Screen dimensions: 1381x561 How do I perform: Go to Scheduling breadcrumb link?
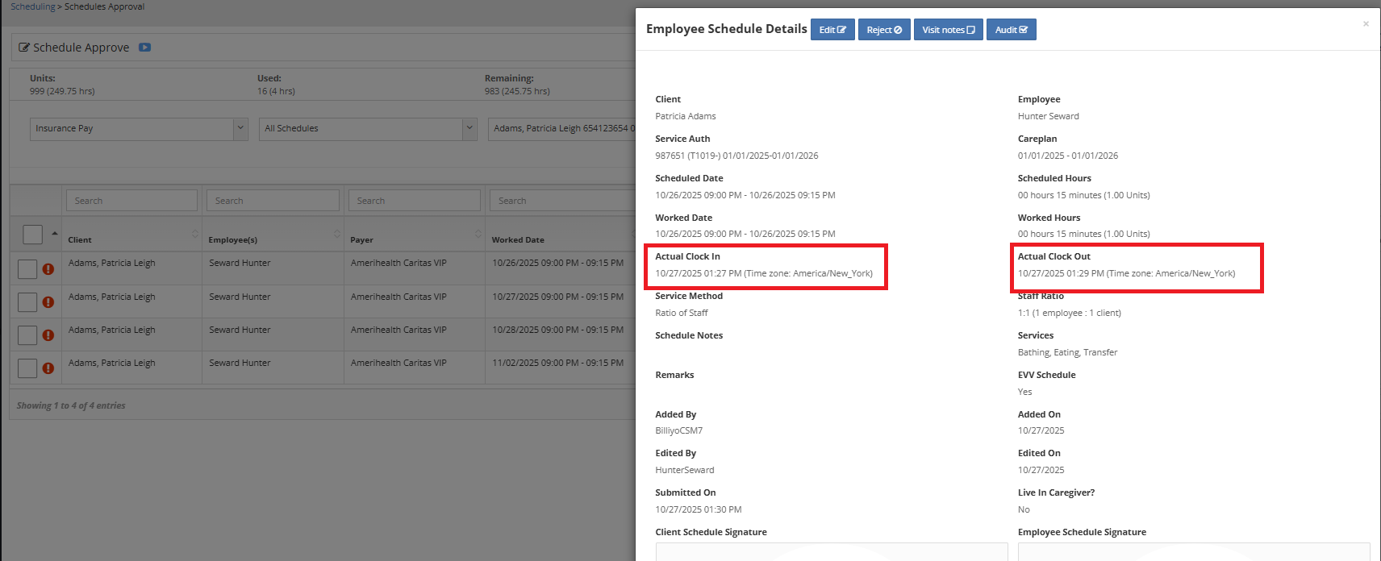coord(33,6)
